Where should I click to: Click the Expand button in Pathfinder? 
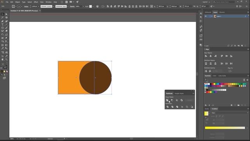189,100
